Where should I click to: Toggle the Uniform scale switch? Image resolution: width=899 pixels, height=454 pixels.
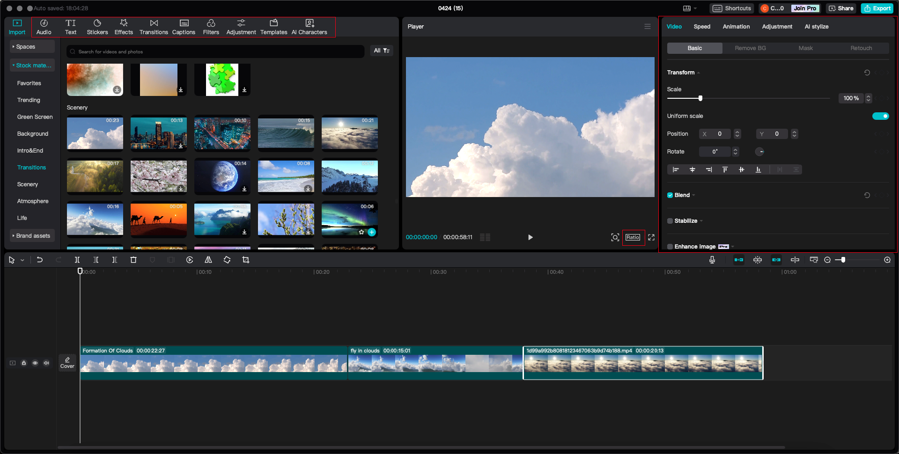pyautogui.click(x=880, y=116)
